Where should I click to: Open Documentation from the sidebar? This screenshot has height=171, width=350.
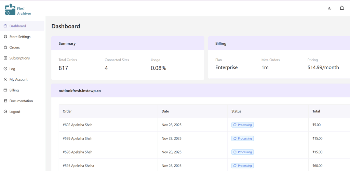click(21, 101)
